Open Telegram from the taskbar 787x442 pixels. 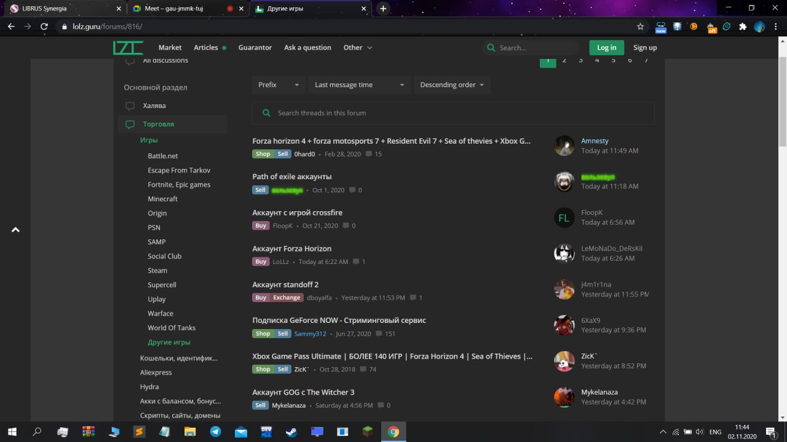tap(215, 432)
